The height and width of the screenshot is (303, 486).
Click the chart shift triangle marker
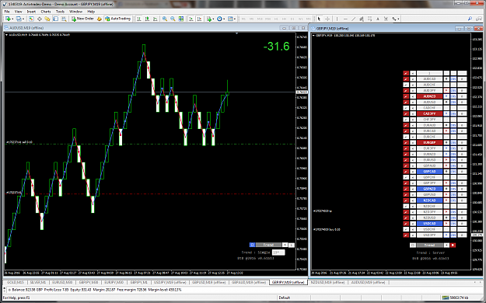pos(236,33)
